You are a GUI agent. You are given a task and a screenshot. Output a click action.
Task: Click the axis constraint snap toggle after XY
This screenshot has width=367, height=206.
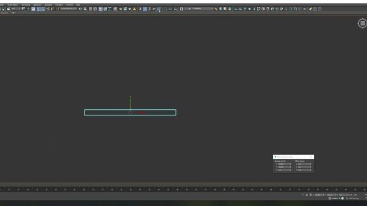pyautogui.click(x=159, y=9)
